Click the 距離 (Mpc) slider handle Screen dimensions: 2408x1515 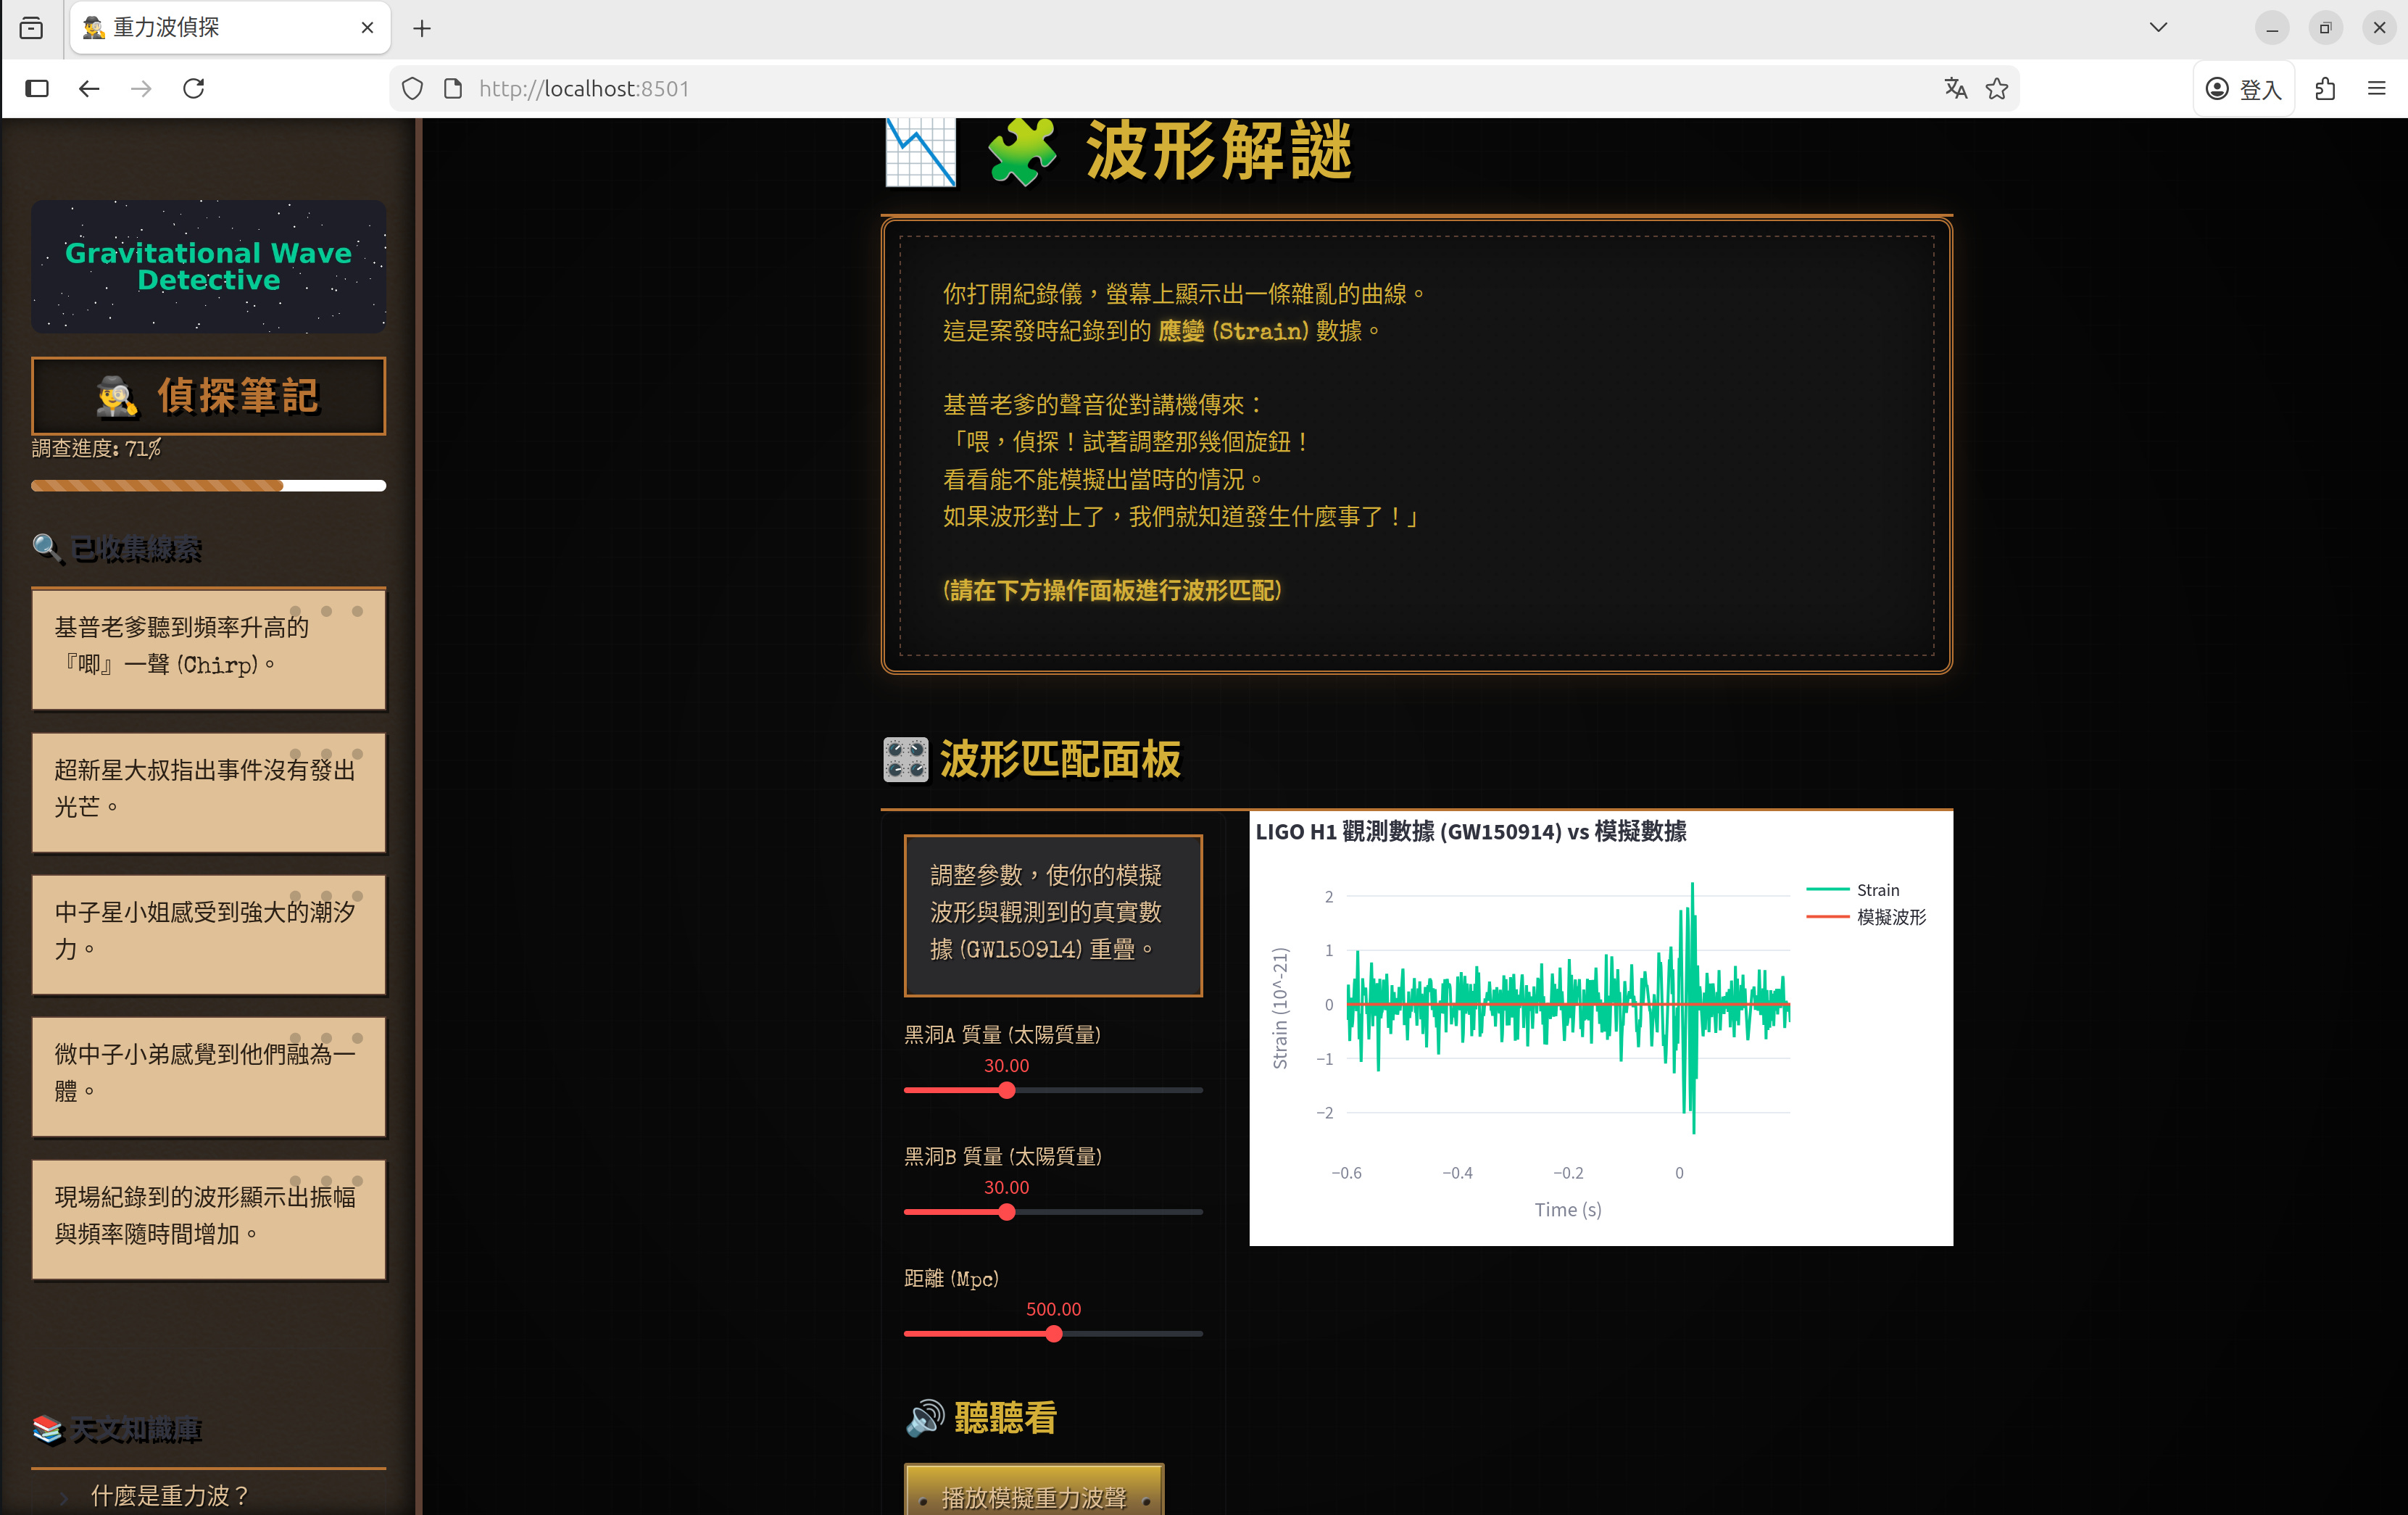(x=1053, y=1334)
